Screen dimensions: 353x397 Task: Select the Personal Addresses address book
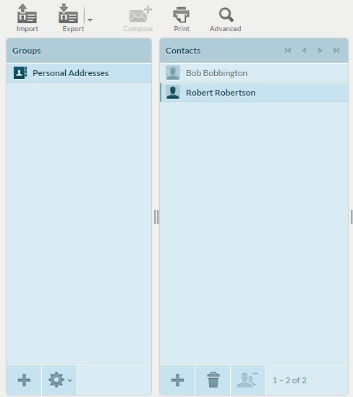pos(79,73)
